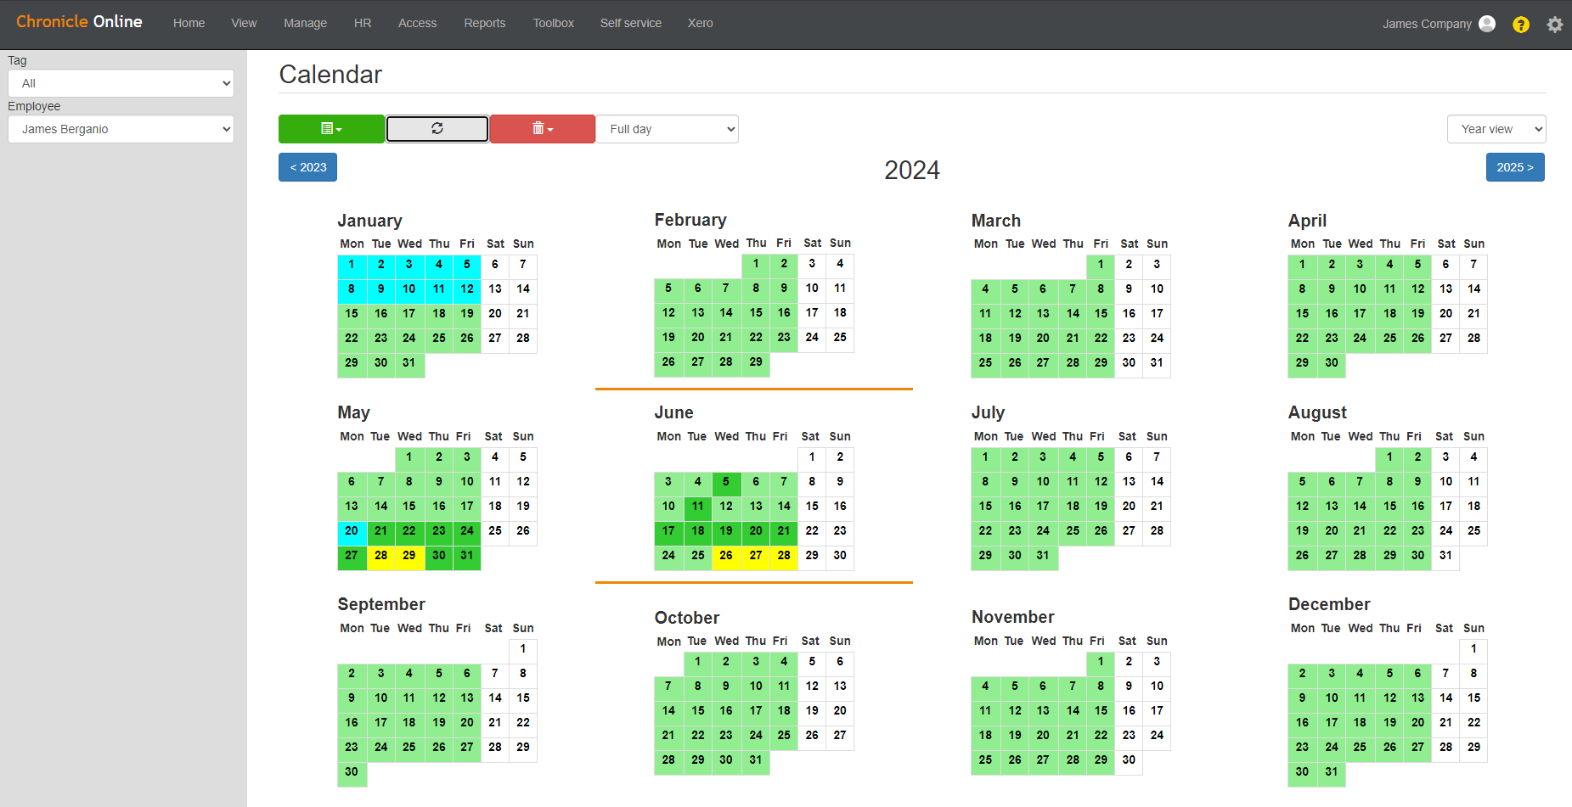Open the Full day selection dropdown
The image size is (1572, 807).
668,129
